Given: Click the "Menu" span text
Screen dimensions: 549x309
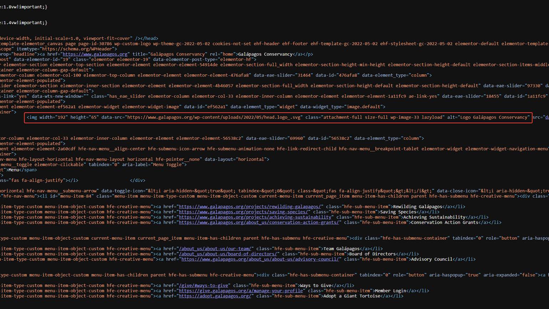Looking at the screenshot, I should point(14,170).
